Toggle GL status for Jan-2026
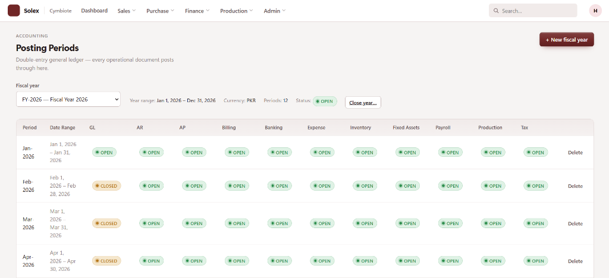Viewport: 609px width, 278px height. [x=105, y=153]
